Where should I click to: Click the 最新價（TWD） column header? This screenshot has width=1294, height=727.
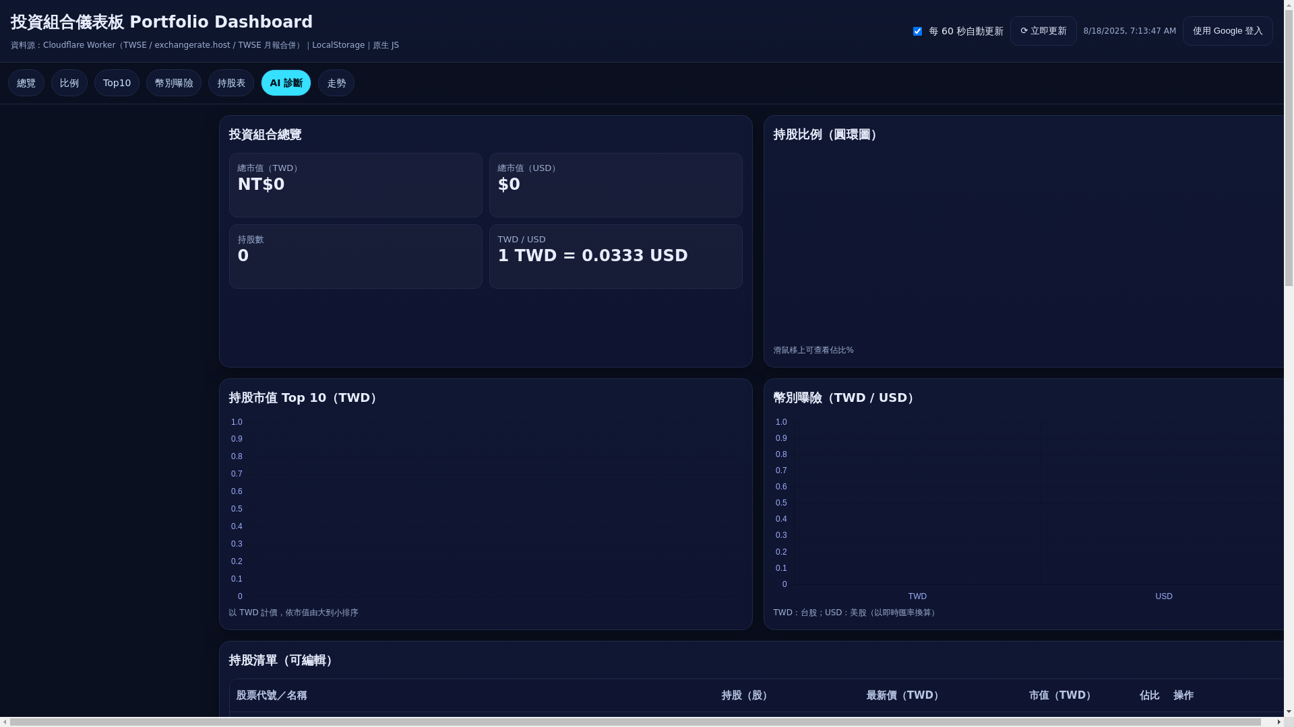(904, 695)
